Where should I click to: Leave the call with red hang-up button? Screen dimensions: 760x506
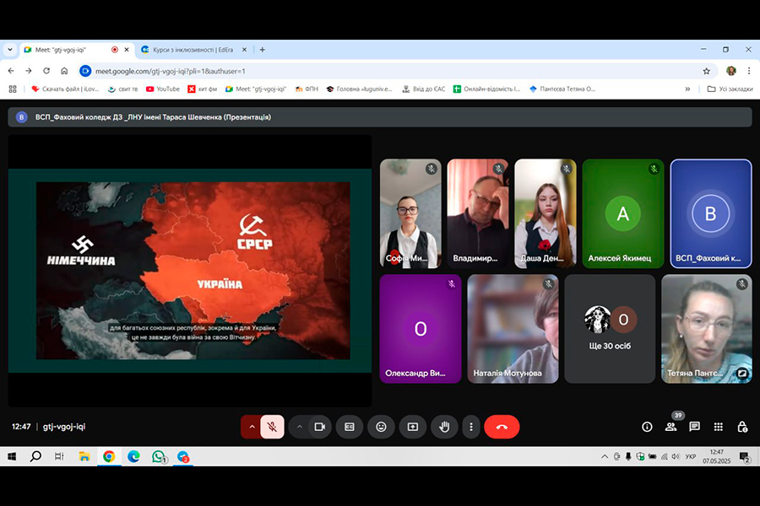(502, 427)
